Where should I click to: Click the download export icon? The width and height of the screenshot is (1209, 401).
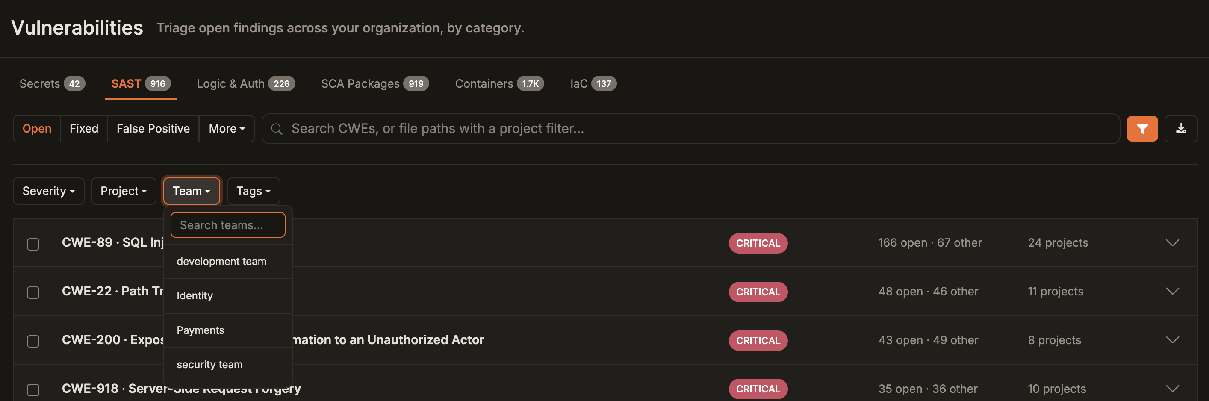click(1181, 129)
